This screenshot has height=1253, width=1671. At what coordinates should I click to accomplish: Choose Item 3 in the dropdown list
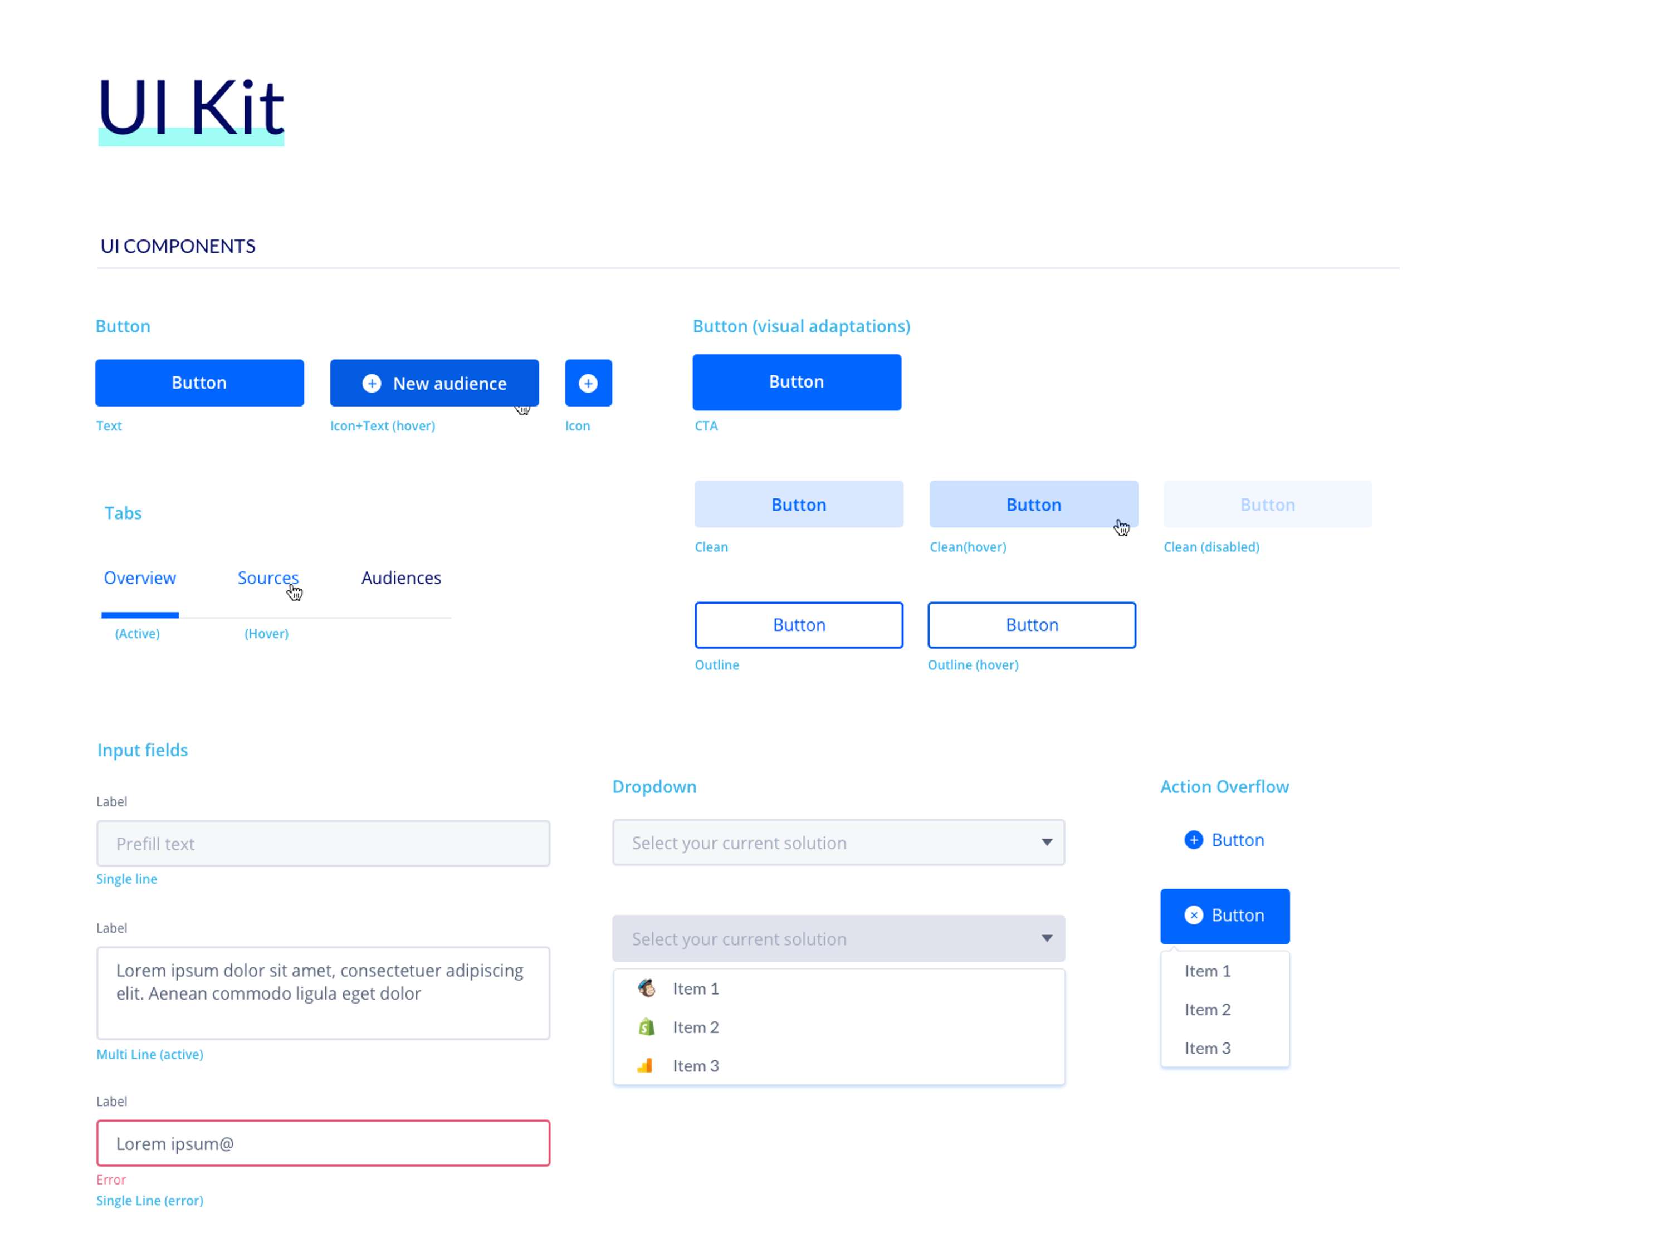[x=838, y=1066]
